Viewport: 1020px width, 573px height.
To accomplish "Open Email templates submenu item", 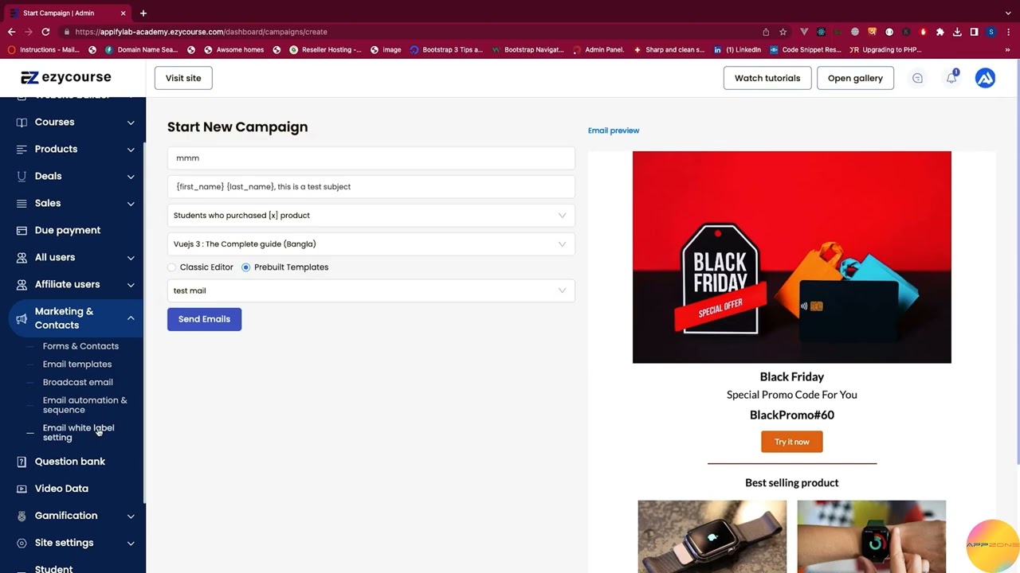I will 77,364.
